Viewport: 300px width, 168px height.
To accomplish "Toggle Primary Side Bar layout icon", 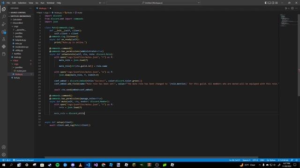I will coord(266,3).
